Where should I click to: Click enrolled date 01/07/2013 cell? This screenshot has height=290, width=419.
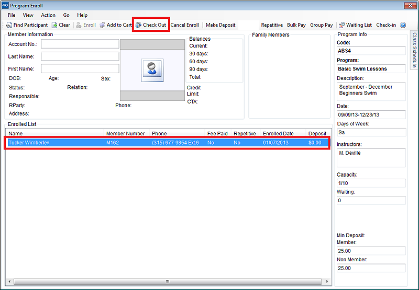point(275,143)
